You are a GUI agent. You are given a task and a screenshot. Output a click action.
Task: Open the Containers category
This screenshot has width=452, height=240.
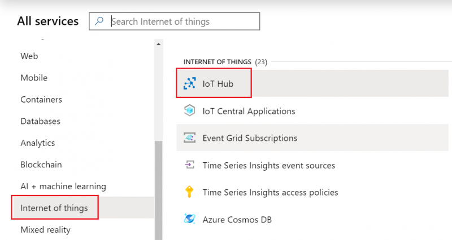pyautogui.click(x=41, y=100)
